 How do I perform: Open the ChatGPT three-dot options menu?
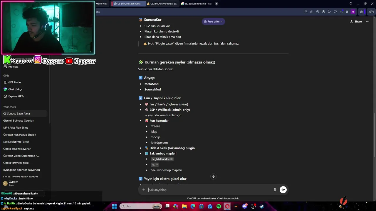pos(367,21)
